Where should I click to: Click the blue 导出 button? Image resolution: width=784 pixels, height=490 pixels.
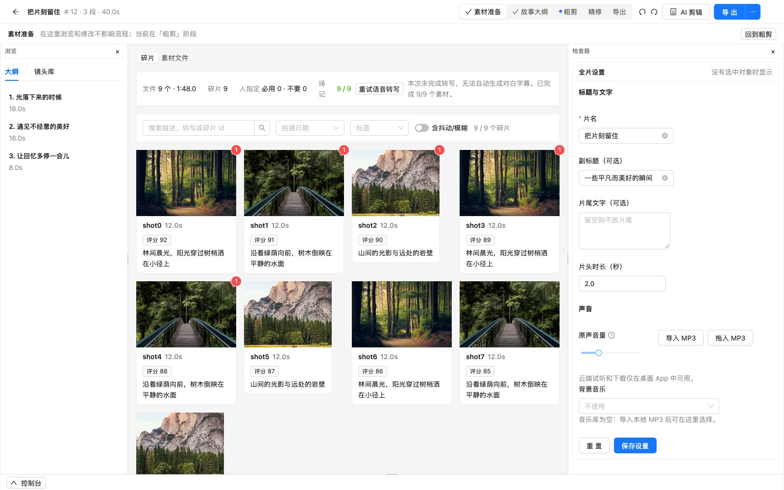pyautogui.click(x=730, y=12)
